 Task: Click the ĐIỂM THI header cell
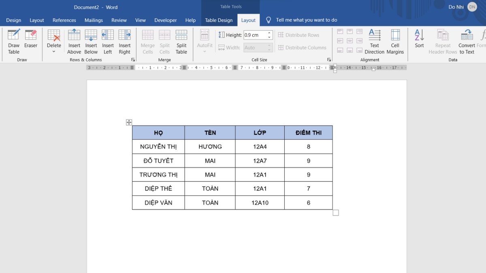click(x=309, y=133)
